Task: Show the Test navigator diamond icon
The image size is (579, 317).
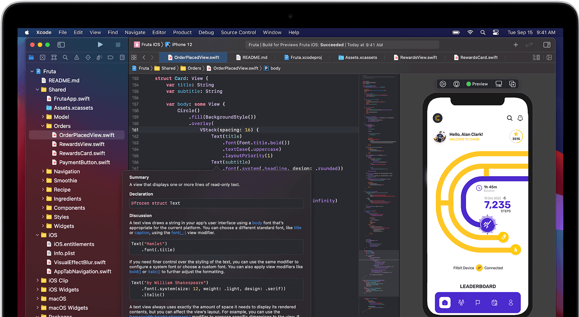Action: (x=88, y=57)
